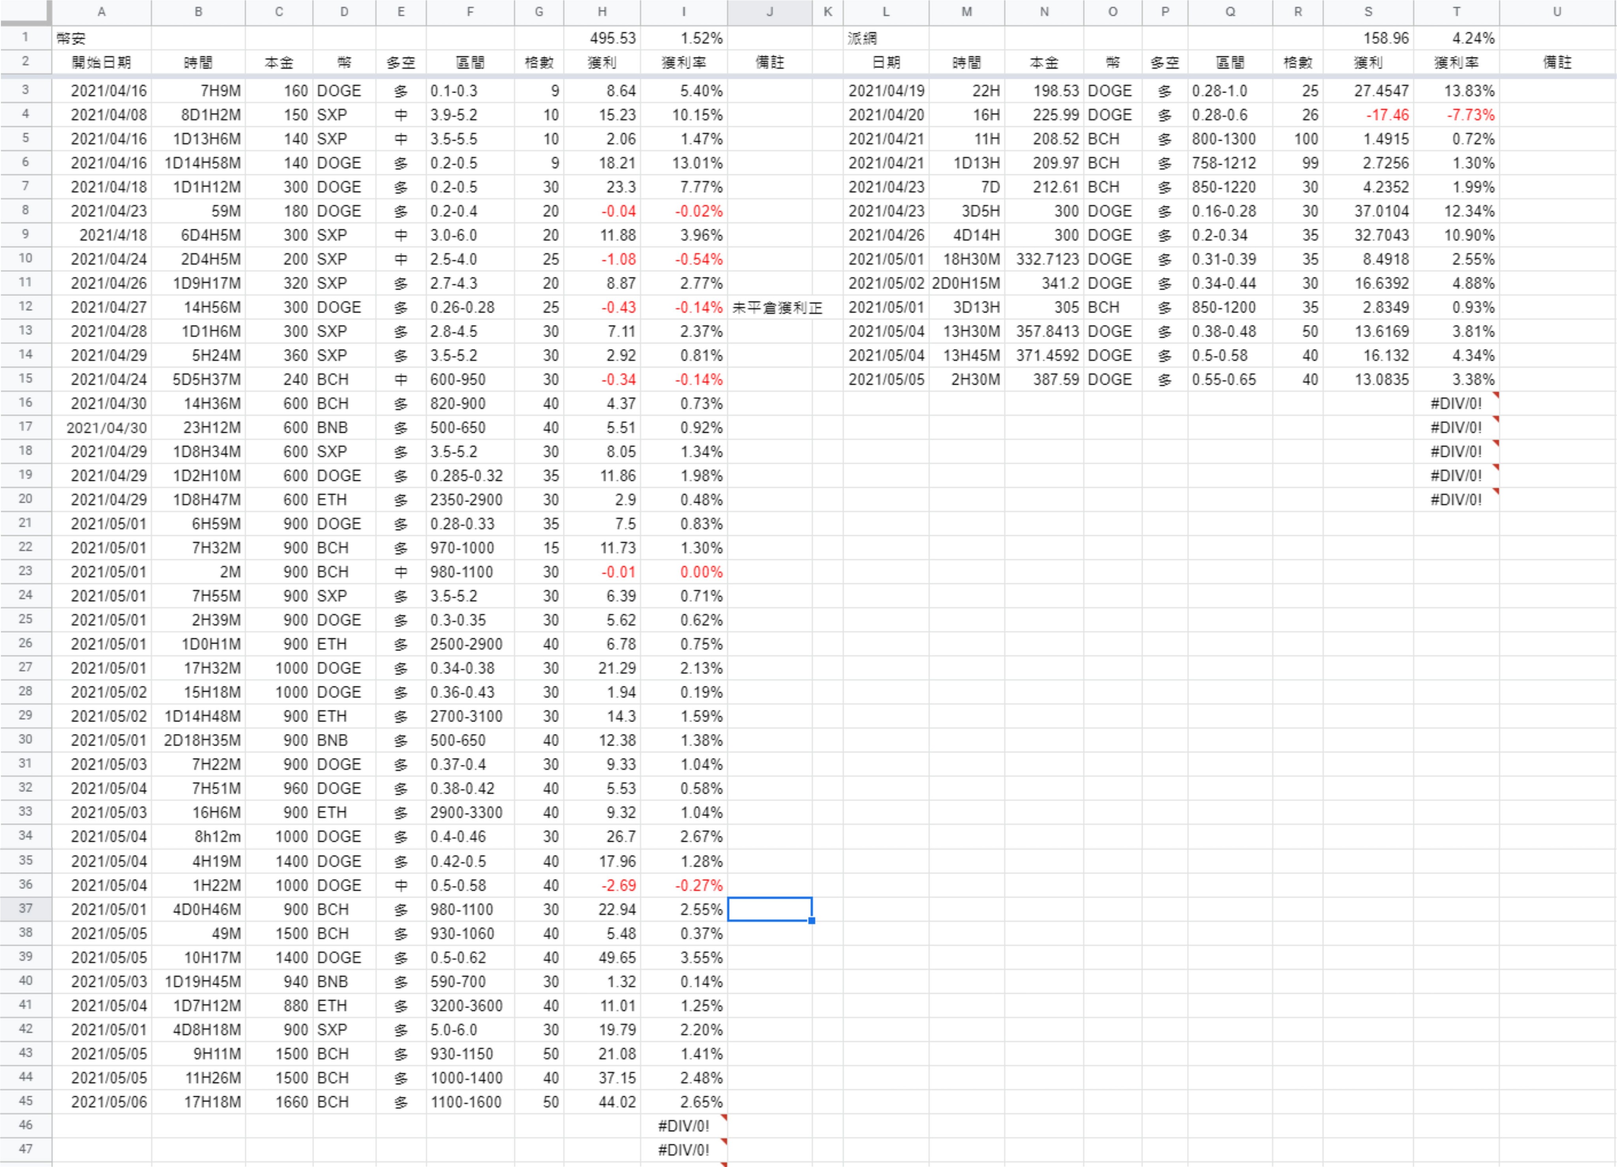Select range cell 800-1300
This screenshot has width=1617, height=1167.
click(1230, 139)
